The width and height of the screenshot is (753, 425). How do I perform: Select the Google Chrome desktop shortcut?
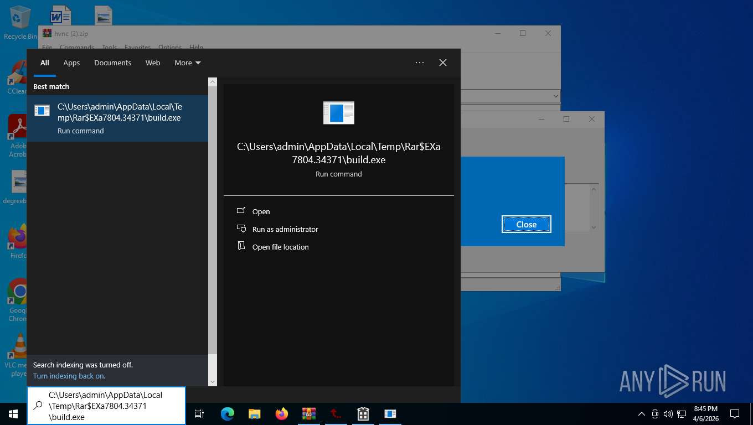(x=18, y=300)
